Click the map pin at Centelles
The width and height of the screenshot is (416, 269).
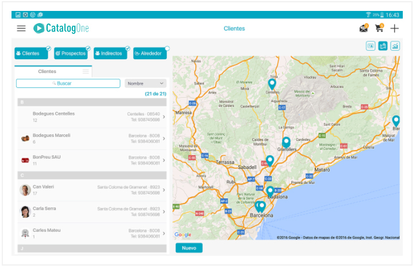272,84
